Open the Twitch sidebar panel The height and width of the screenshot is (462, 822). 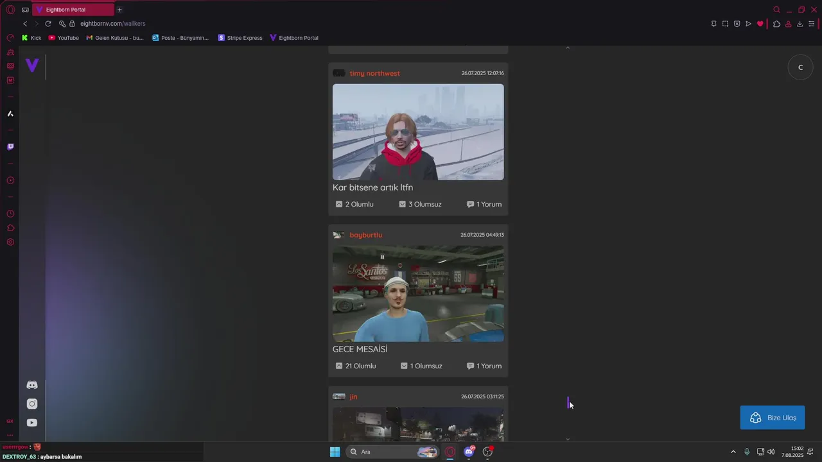(x=10, y=147)
